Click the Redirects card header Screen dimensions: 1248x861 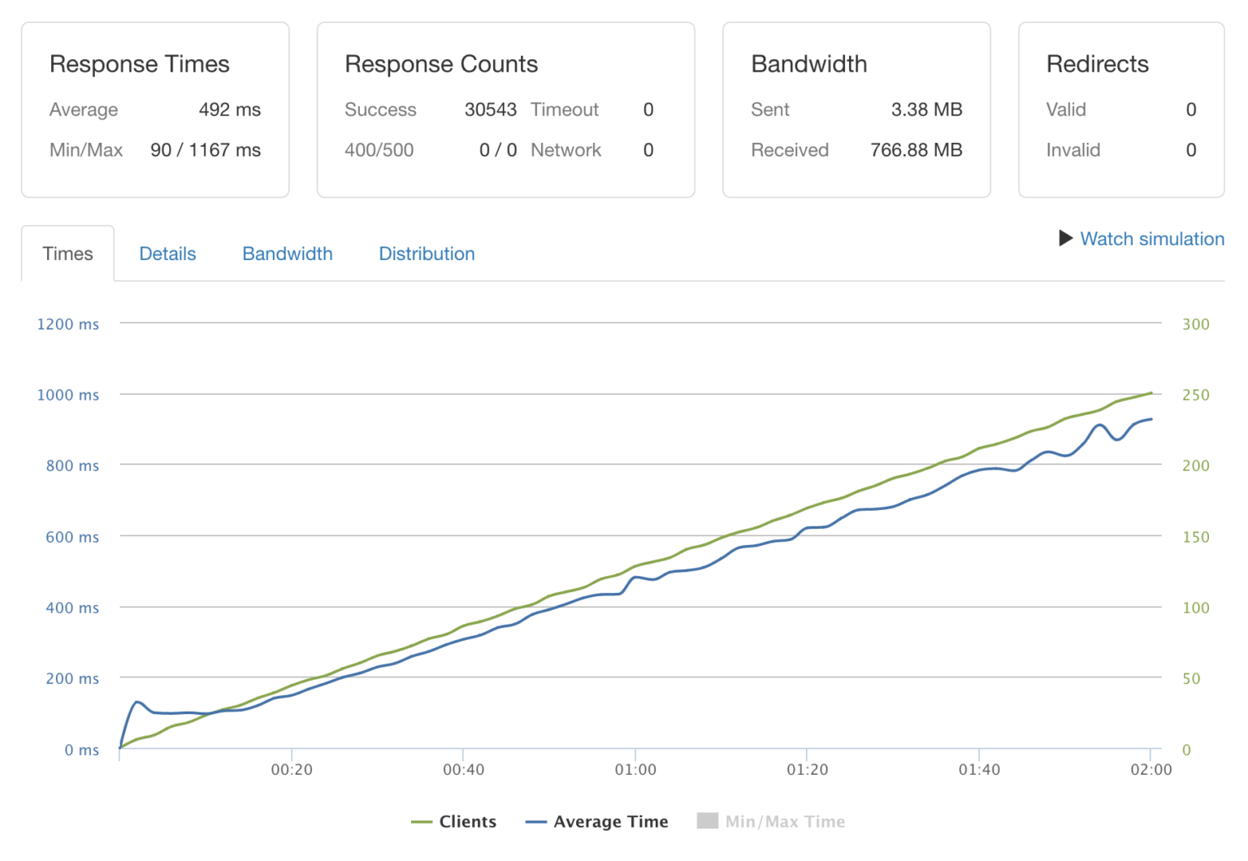(x=1098, y=63)
